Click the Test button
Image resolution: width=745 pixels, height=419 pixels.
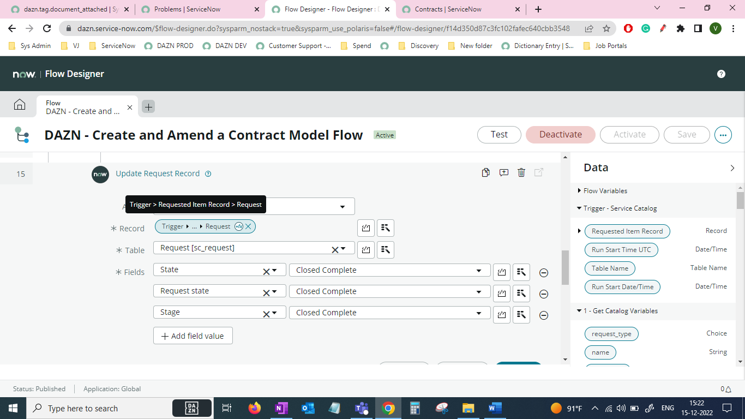coord(499,135)
